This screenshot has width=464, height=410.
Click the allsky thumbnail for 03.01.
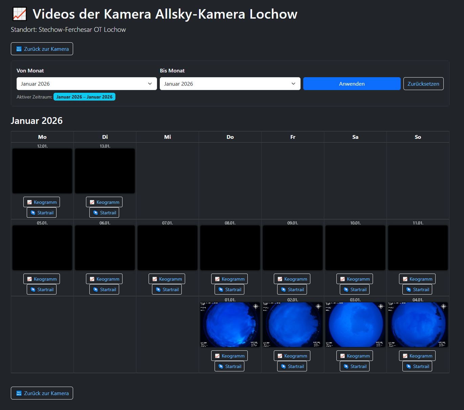tap(355, 324)
